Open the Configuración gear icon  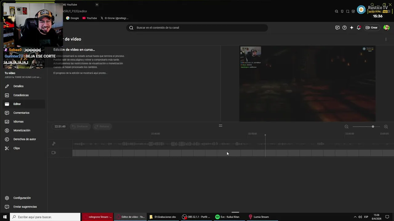pos(7,198)
